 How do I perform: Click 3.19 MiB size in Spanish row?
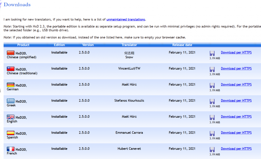(x=215, y=138)
